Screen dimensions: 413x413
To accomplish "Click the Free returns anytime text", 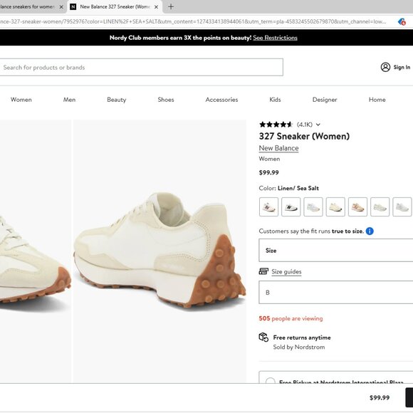I will (x=302, y=338).
